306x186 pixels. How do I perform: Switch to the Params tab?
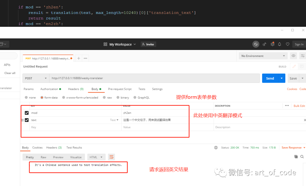(x=29, y=89)
